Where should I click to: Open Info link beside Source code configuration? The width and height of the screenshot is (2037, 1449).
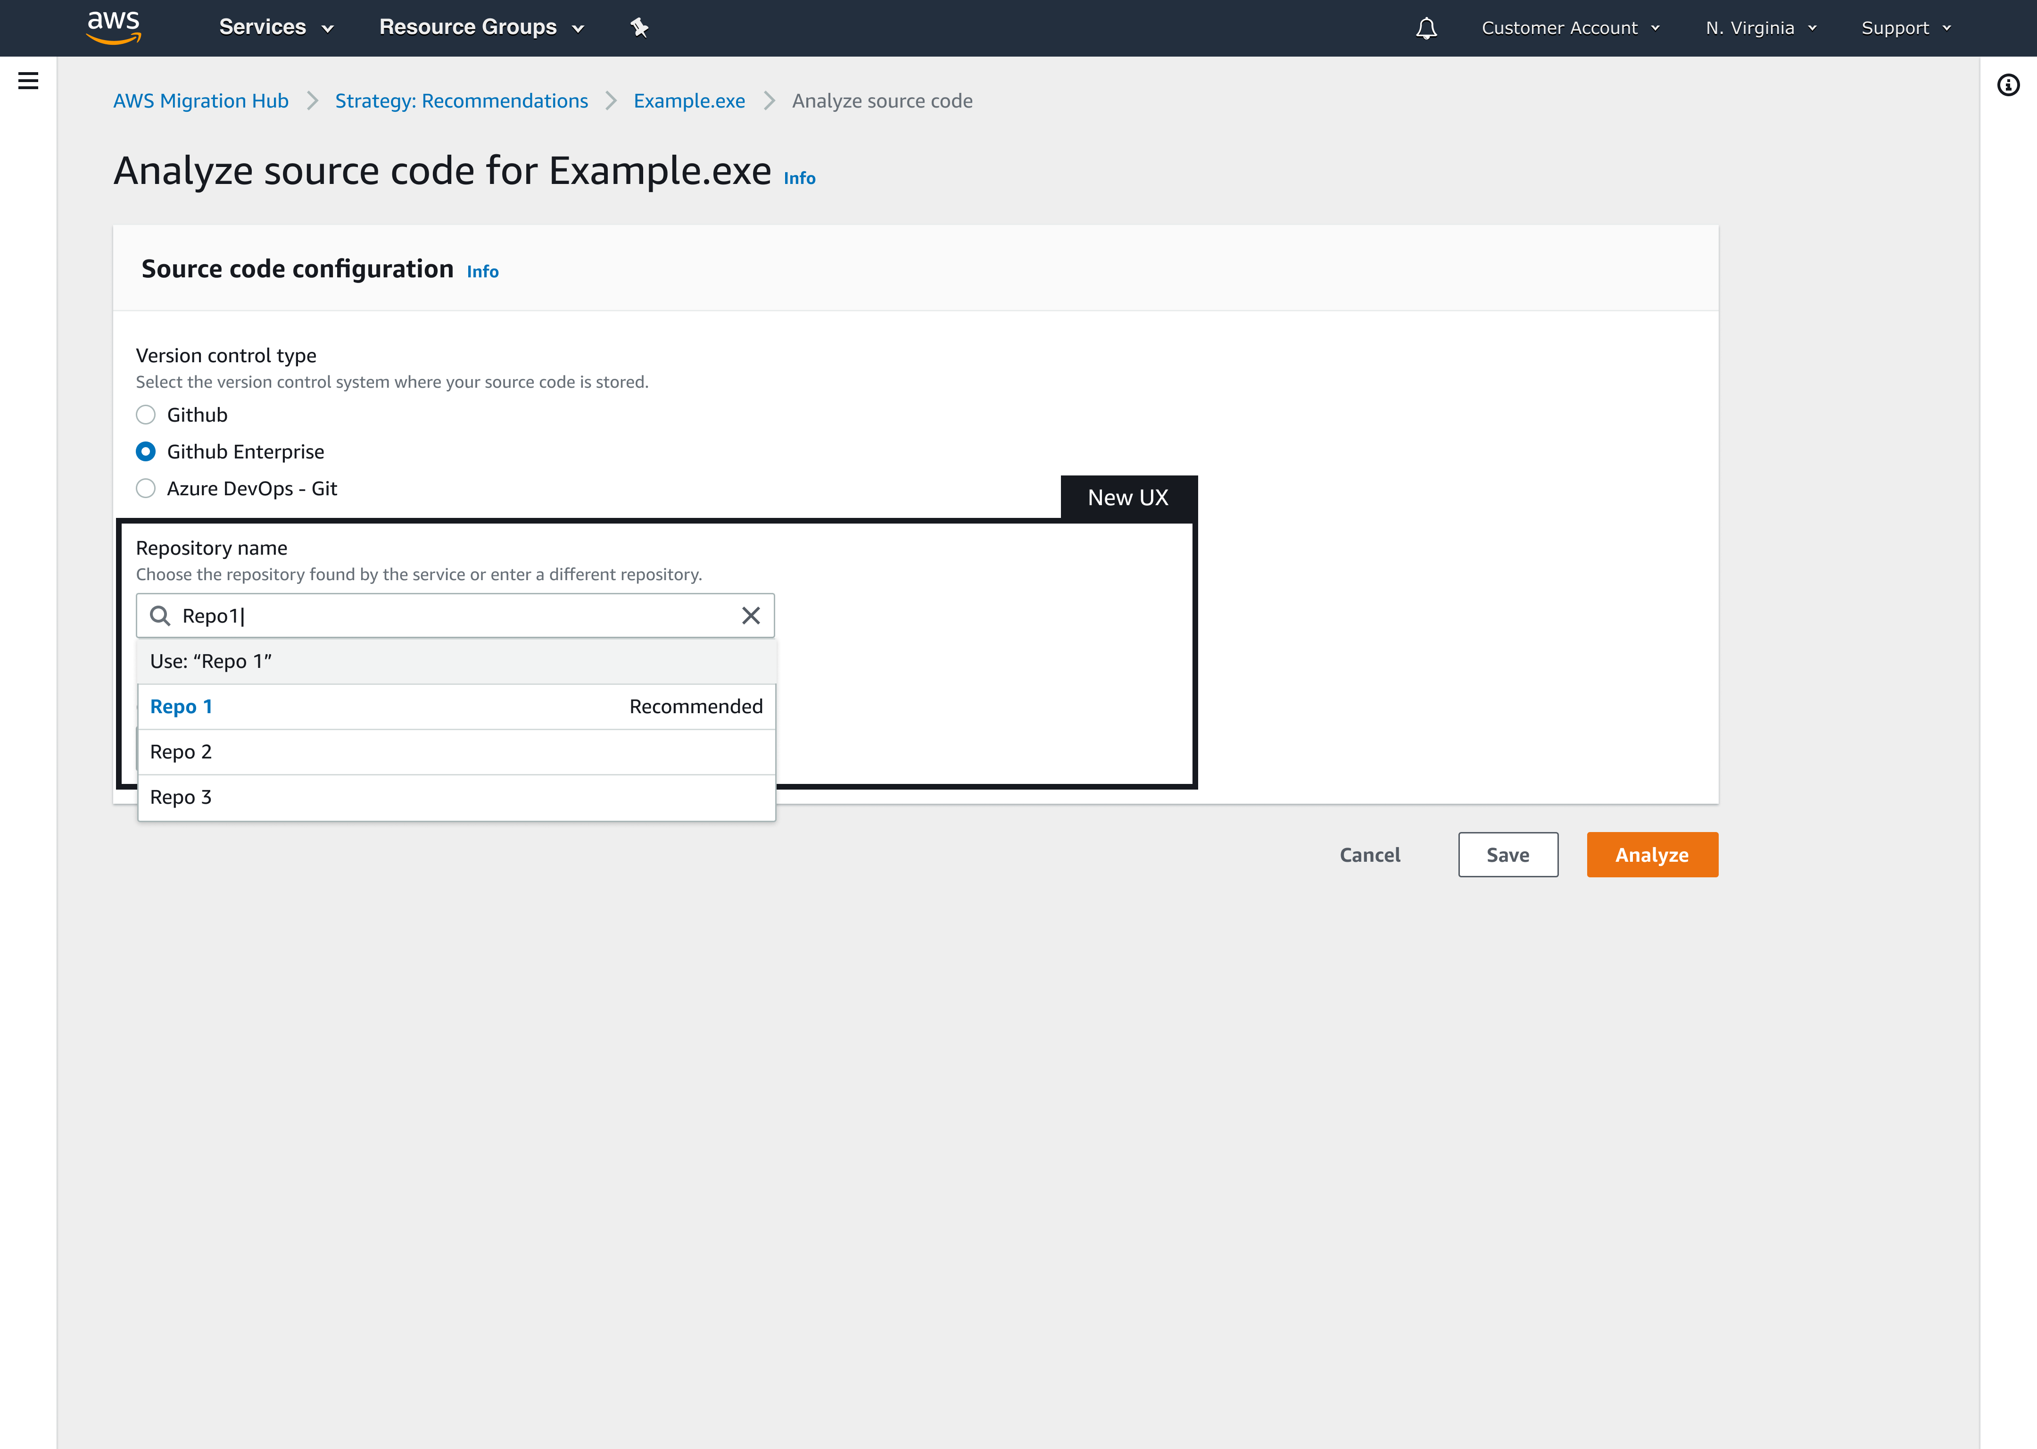click(x=482, y=271)
